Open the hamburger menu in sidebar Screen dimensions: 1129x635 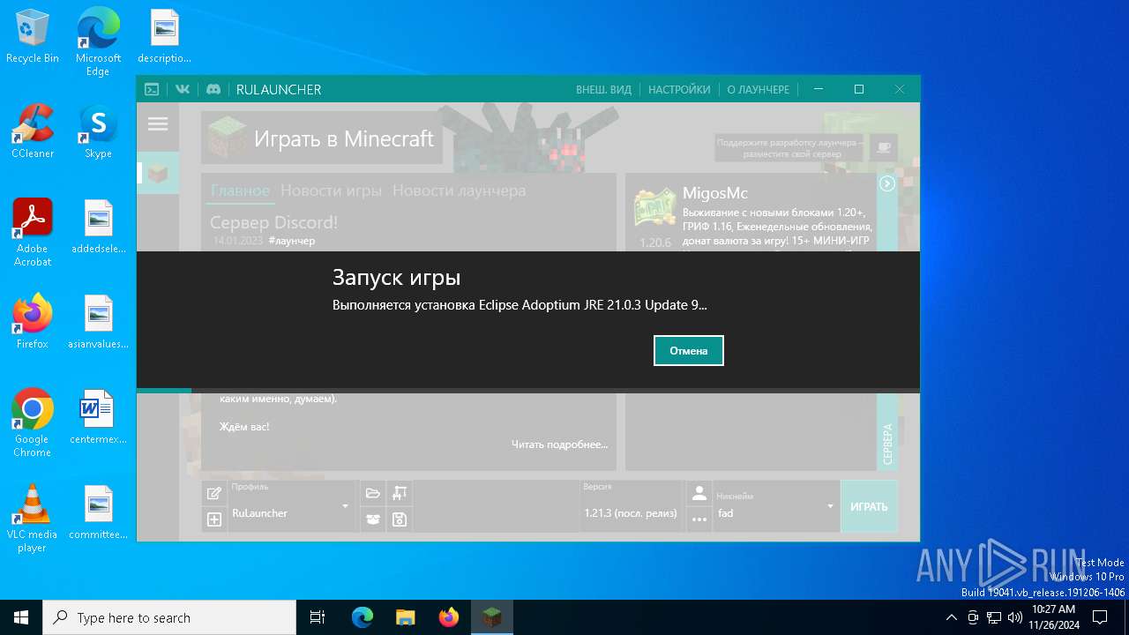pos(158,124)
